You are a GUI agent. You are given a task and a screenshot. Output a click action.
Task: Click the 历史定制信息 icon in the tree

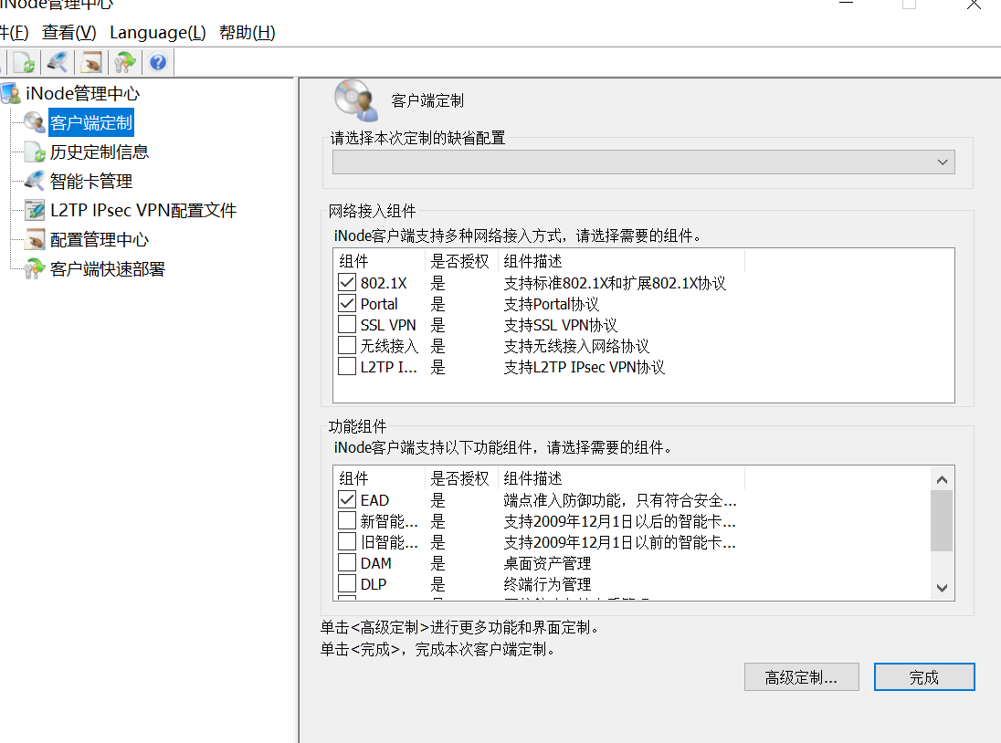click(x=35, y=152)
